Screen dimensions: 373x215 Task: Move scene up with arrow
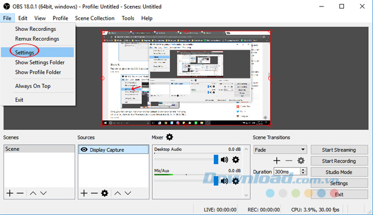coord(33,193)
